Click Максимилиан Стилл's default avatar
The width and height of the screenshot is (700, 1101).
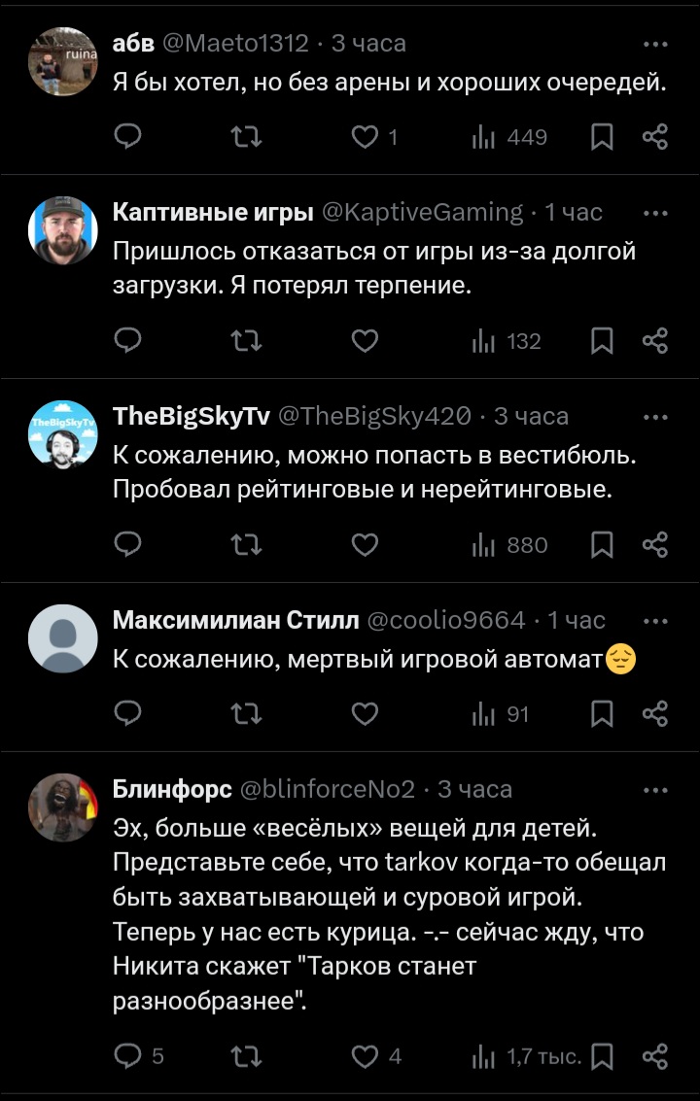63,638
